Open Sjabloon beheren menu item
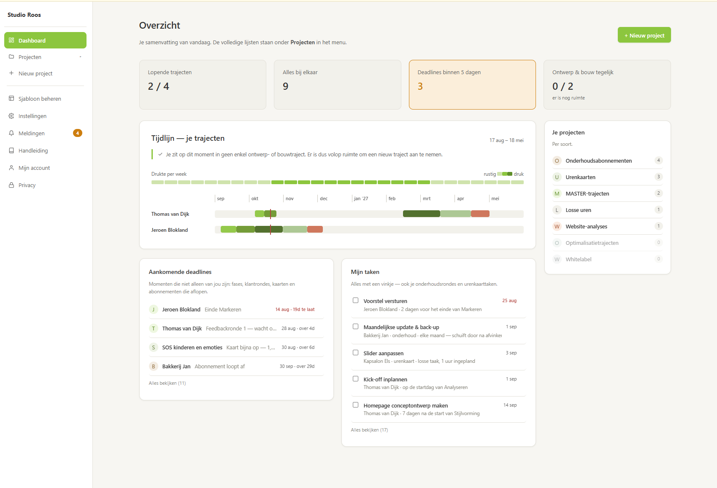The image size is (717, 488). [45, 99]
